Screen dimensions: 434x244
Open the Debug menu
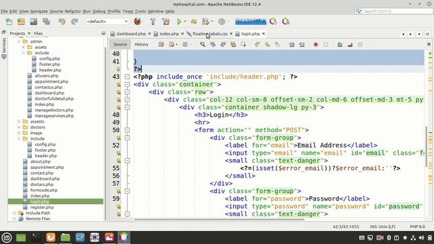coord(99,12)
